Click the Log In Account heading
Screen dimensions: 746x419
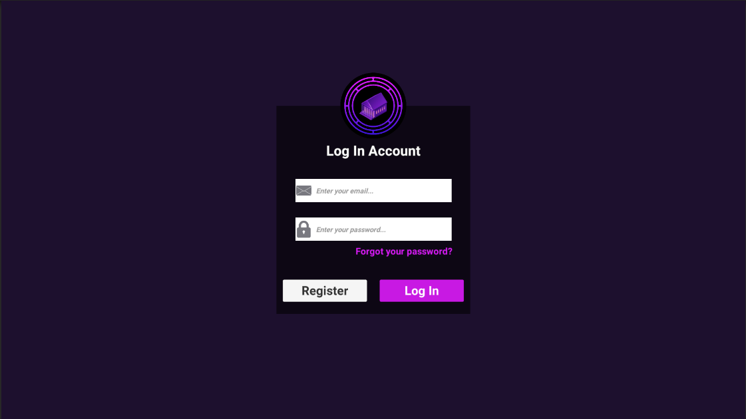tap(373, 151)
